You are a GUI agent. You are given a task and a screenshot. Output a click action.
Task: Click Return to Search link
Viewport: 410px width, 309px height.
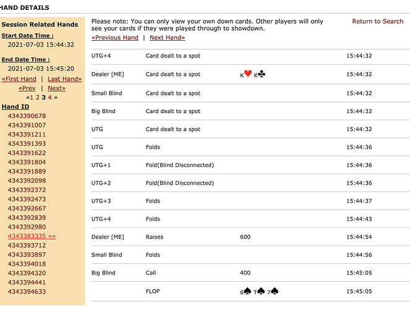click(377, 21)
